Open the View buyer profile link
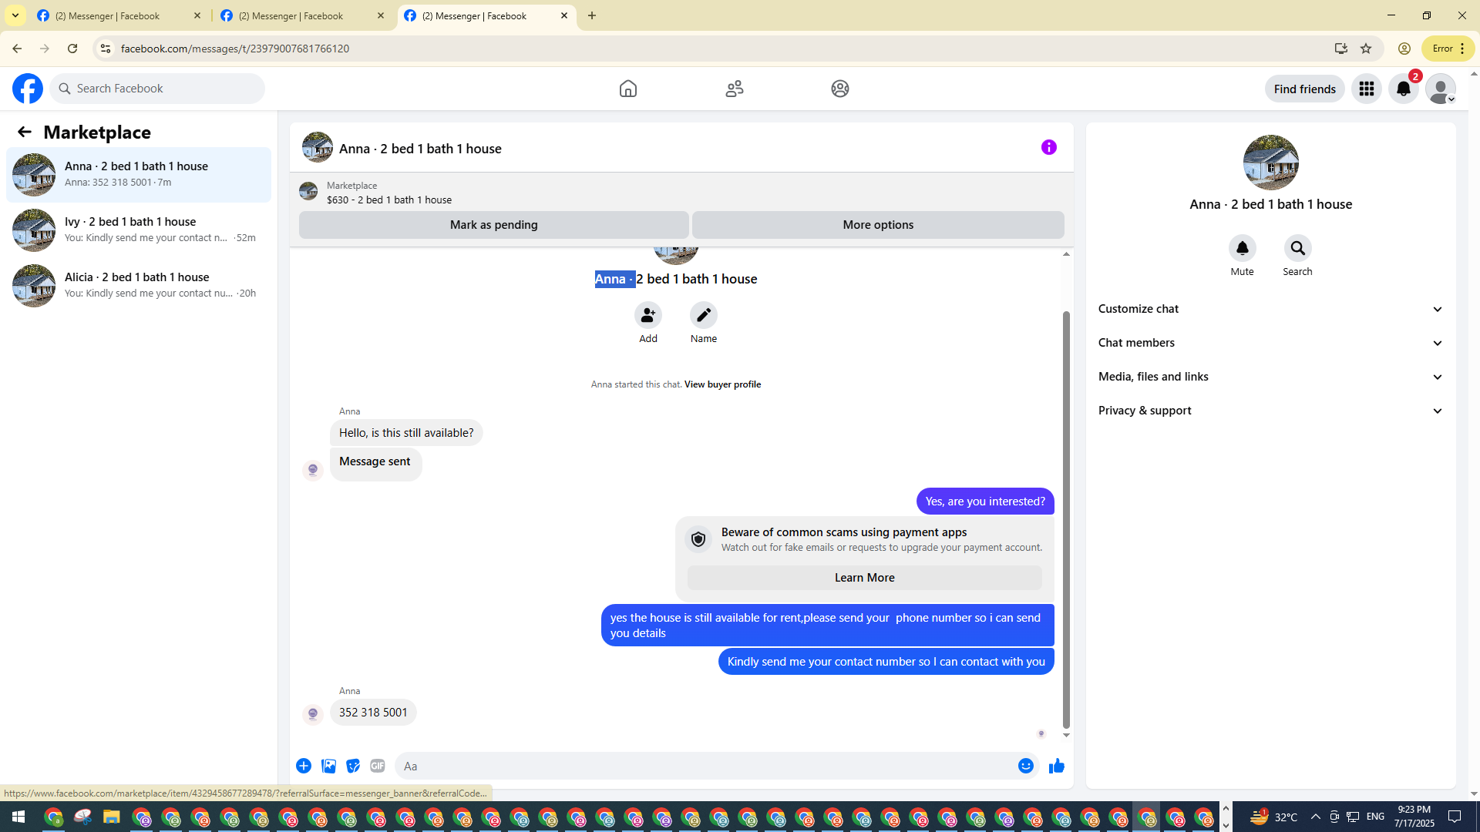 [x=722, y=384]
